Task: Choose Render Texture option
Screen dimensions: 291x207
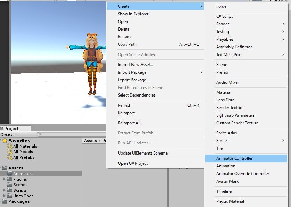Action: click(246, 107)
